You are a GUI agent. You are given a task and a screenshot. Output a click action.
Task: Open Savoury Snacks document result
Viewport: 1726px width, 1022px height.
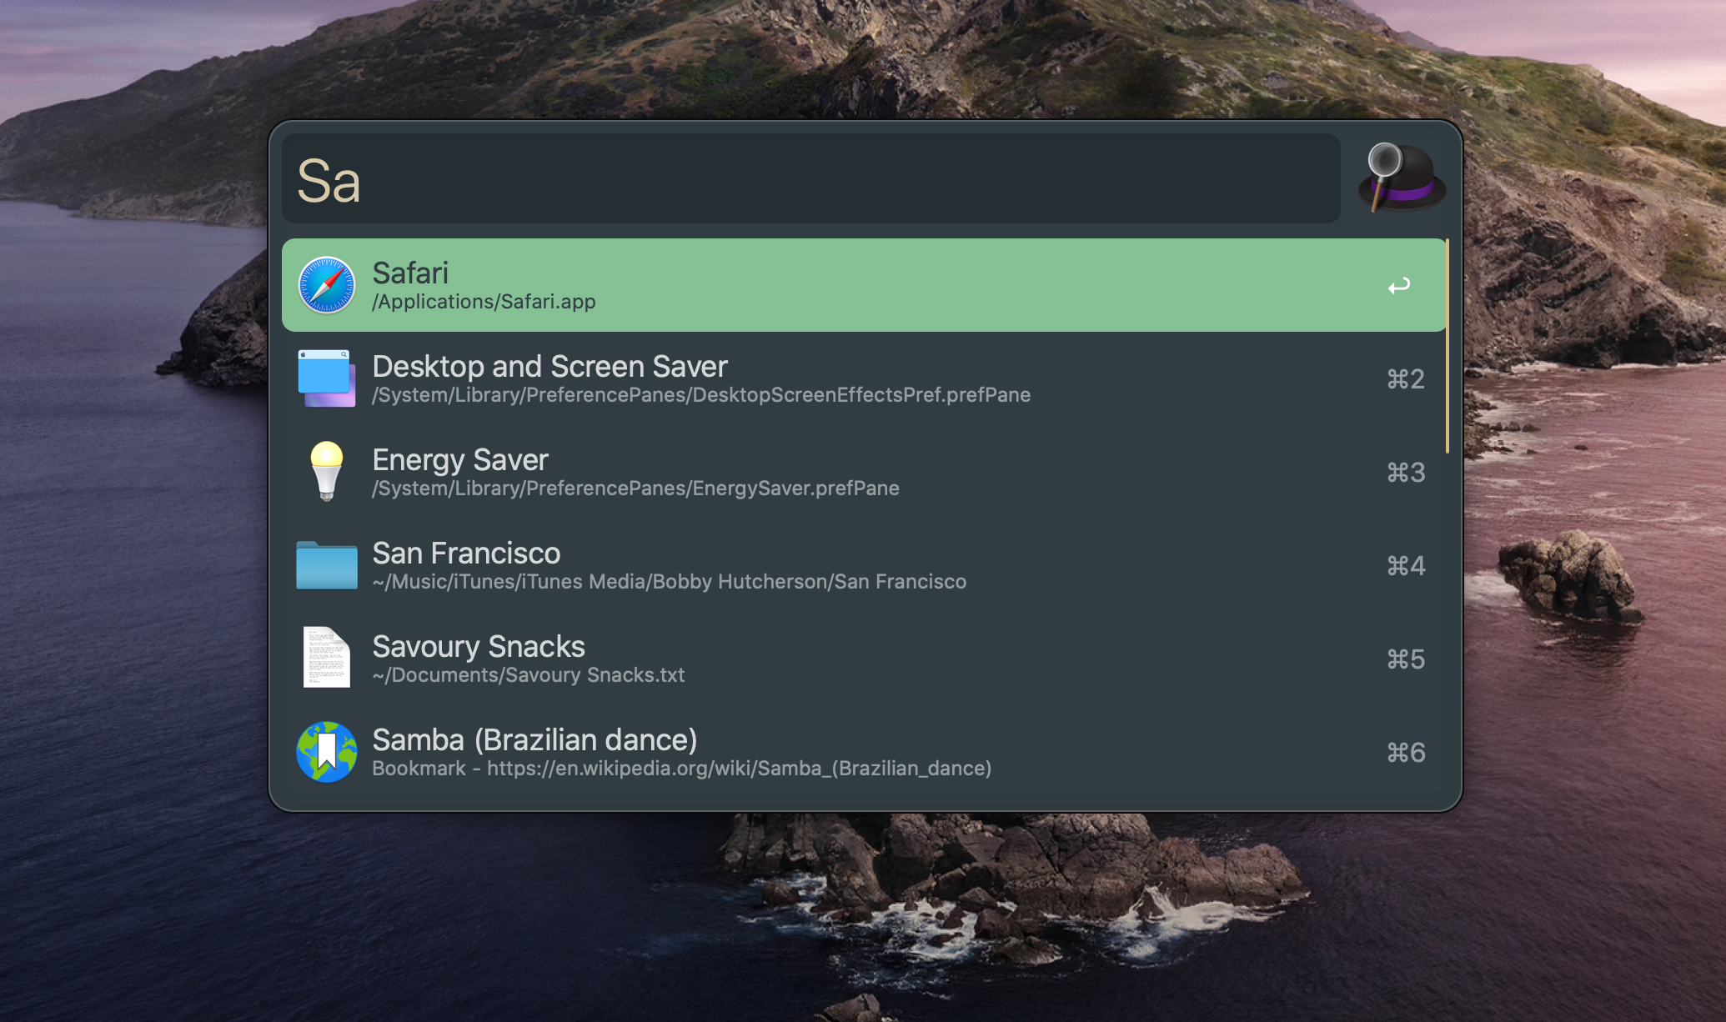[x=479, y=647]
